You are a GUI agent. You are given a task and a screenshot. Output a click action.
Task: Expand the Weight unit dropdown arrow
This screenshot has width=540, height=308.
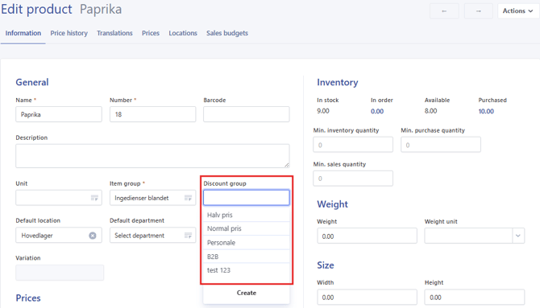click(x=518, y=236)
